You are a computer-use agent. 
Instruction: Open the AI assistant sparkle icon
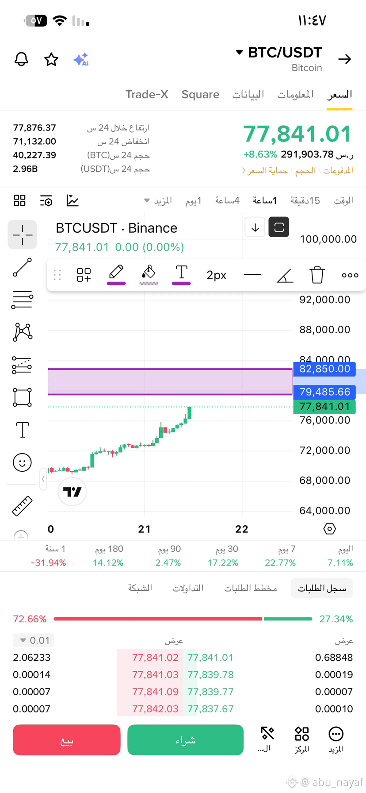[81, 59]
